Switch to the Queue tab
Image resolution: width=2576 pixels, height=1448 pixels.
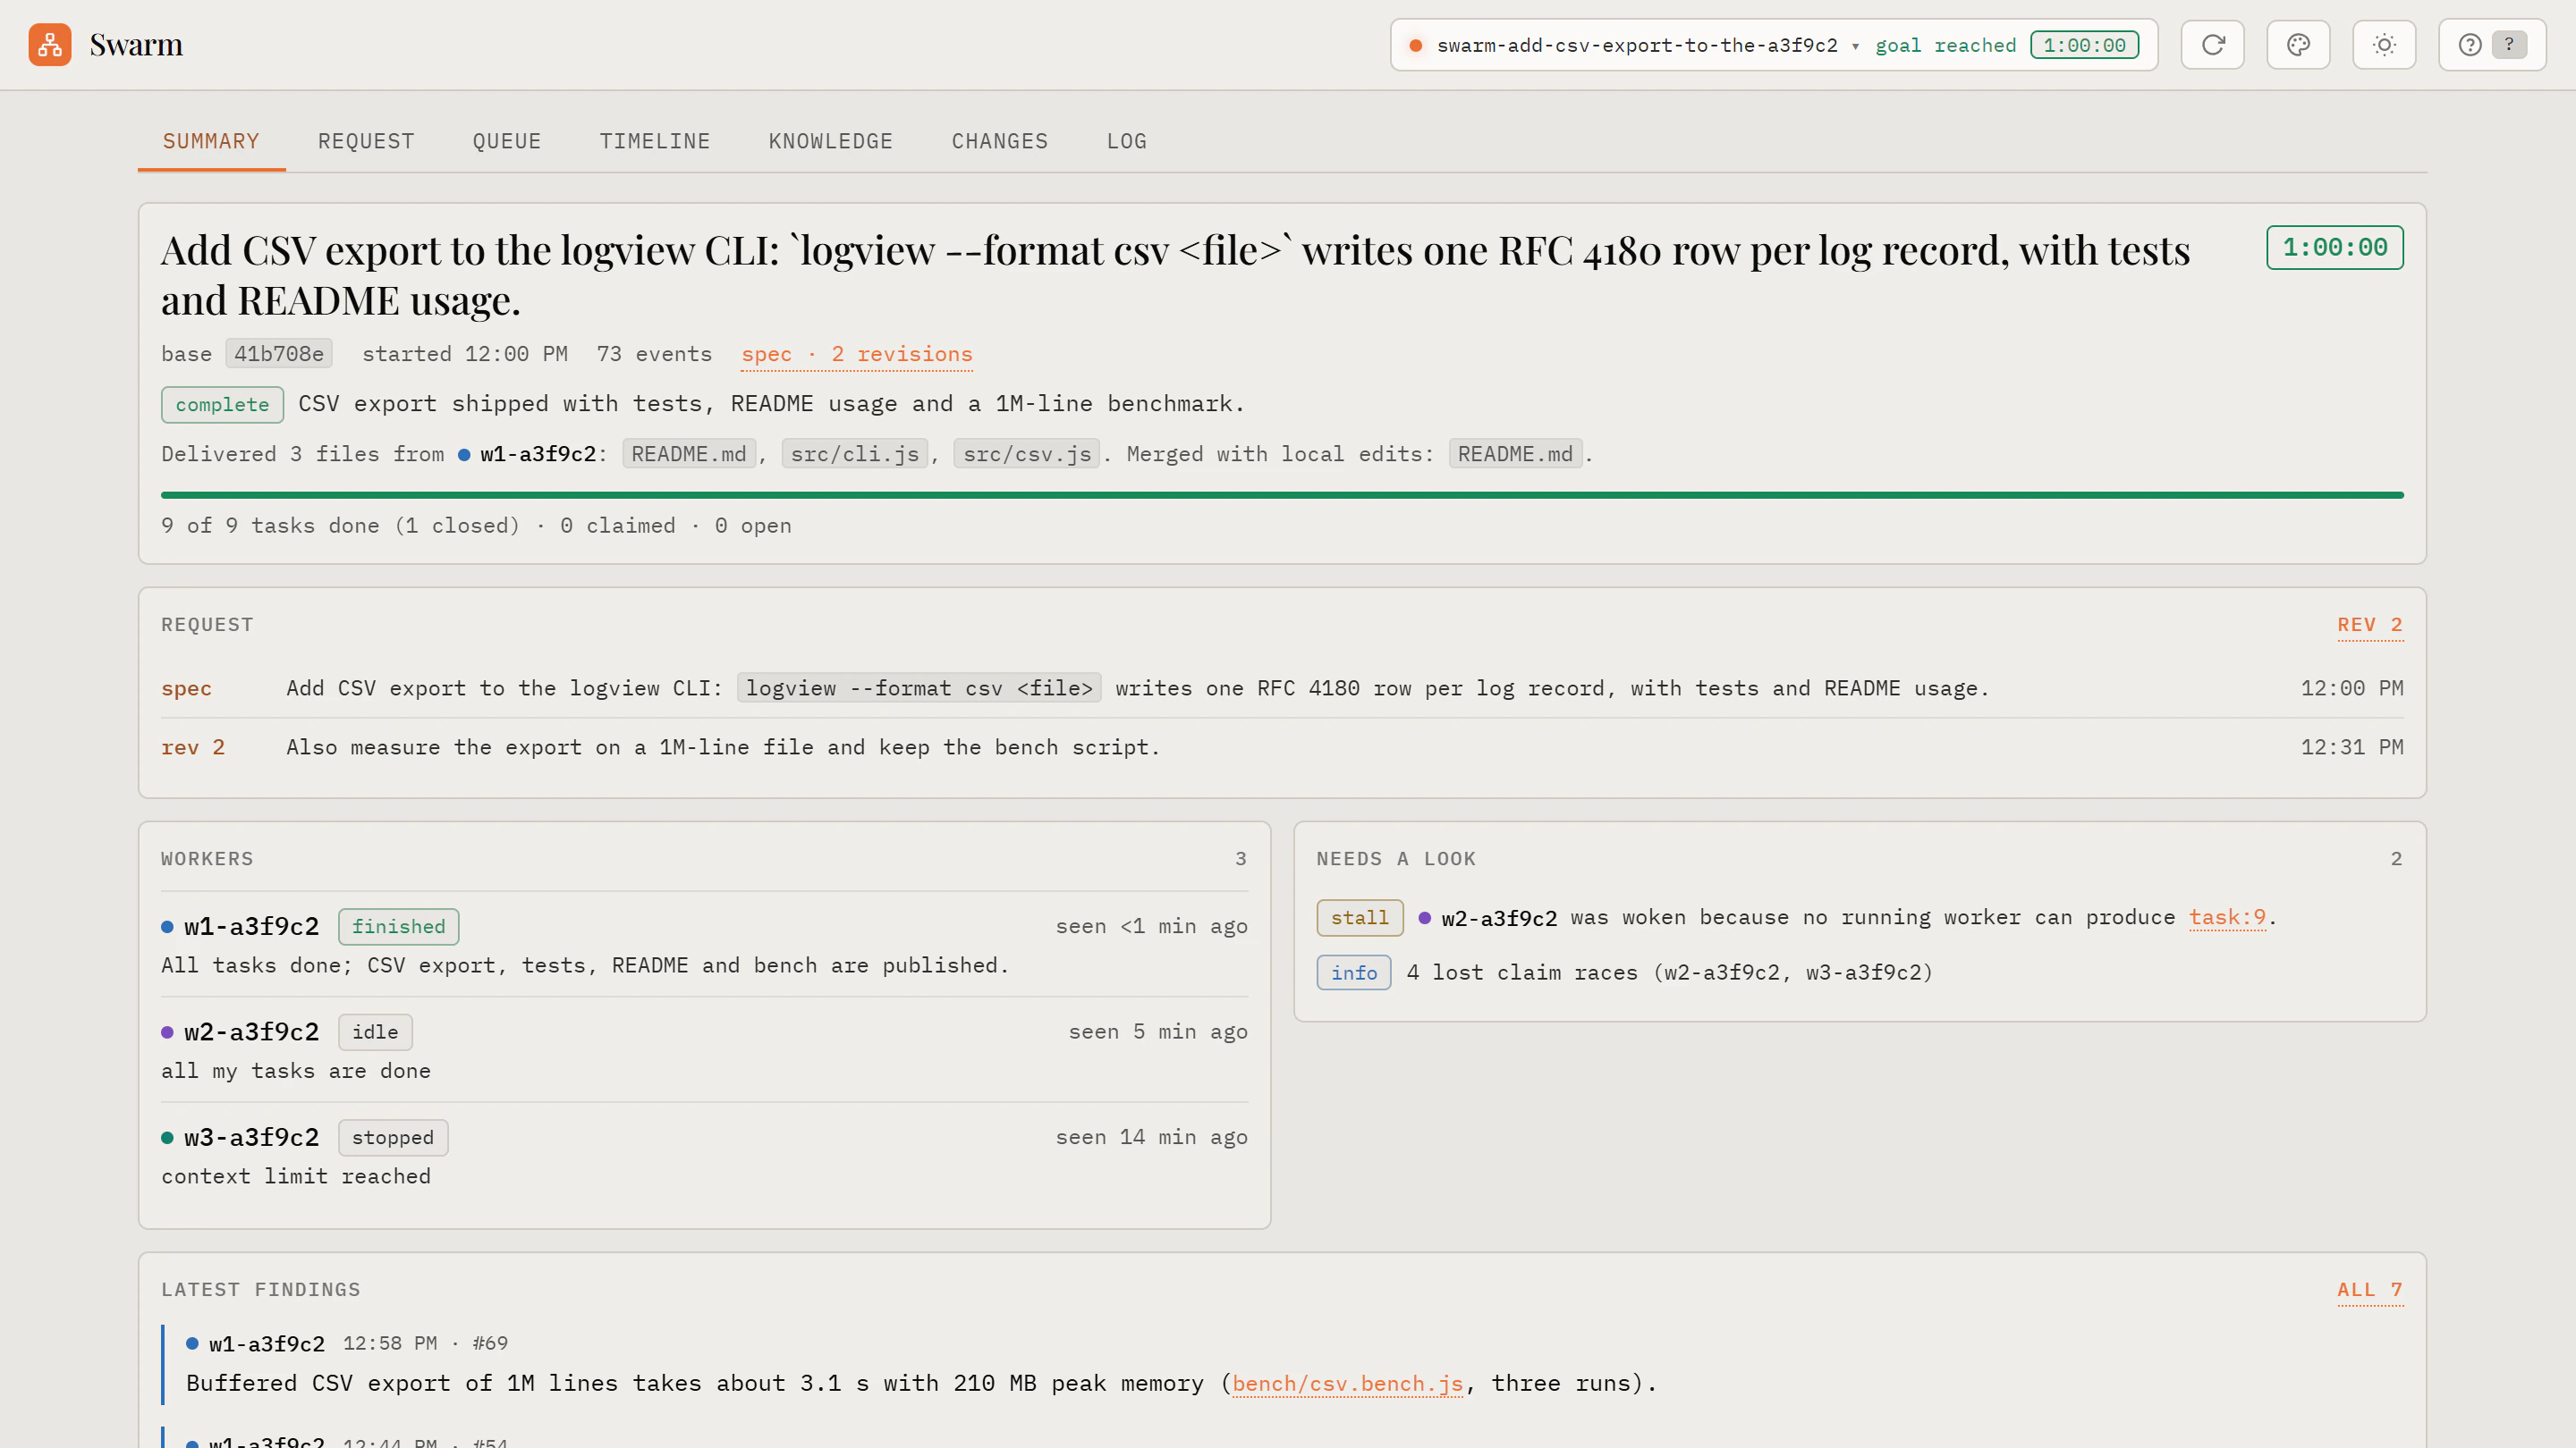pos(507,141)
